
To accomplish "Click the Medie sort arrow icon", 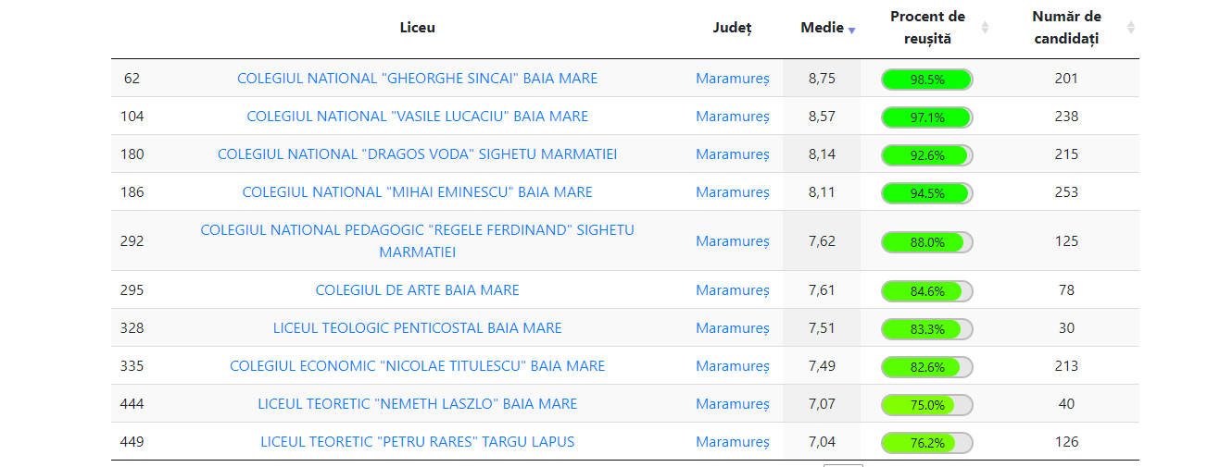I will click(851, 30).
